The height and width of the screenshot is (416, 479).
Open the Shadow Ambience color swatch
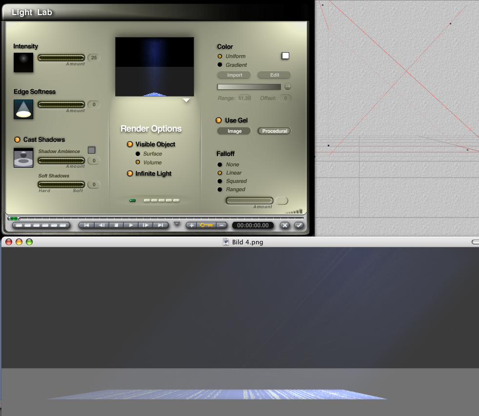pos(91,150)
